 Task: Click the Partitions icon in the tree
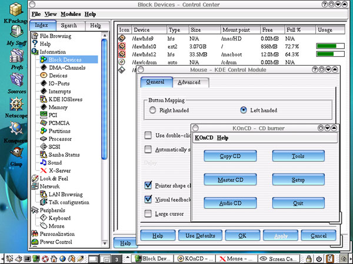44,131
